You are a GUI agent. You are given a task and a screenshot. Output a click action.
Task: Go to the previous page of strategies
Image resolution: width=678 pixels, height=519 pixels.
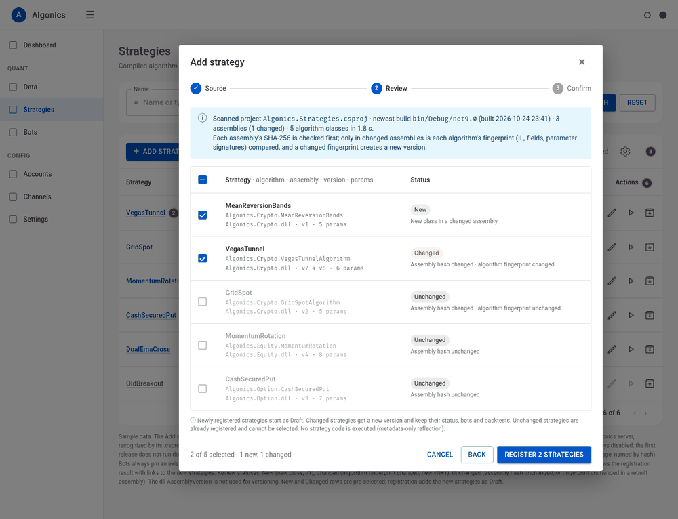(635, 413)
